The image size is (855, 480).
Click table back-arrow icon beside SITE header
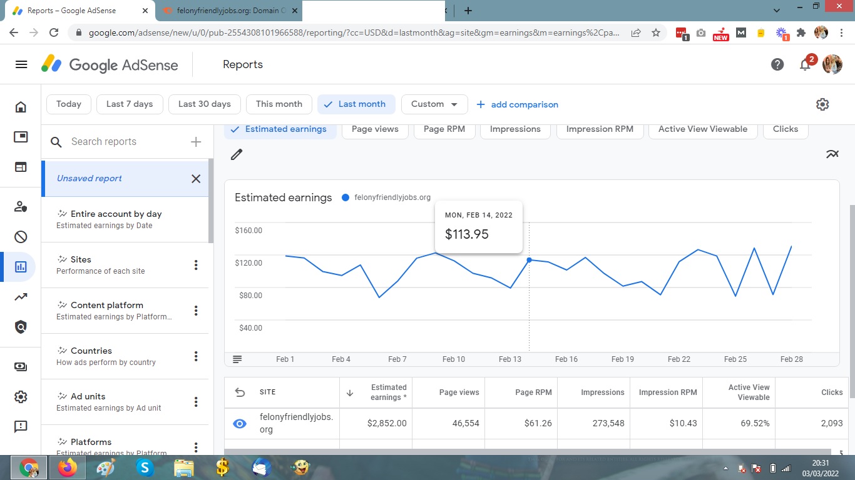click(240, 392)
